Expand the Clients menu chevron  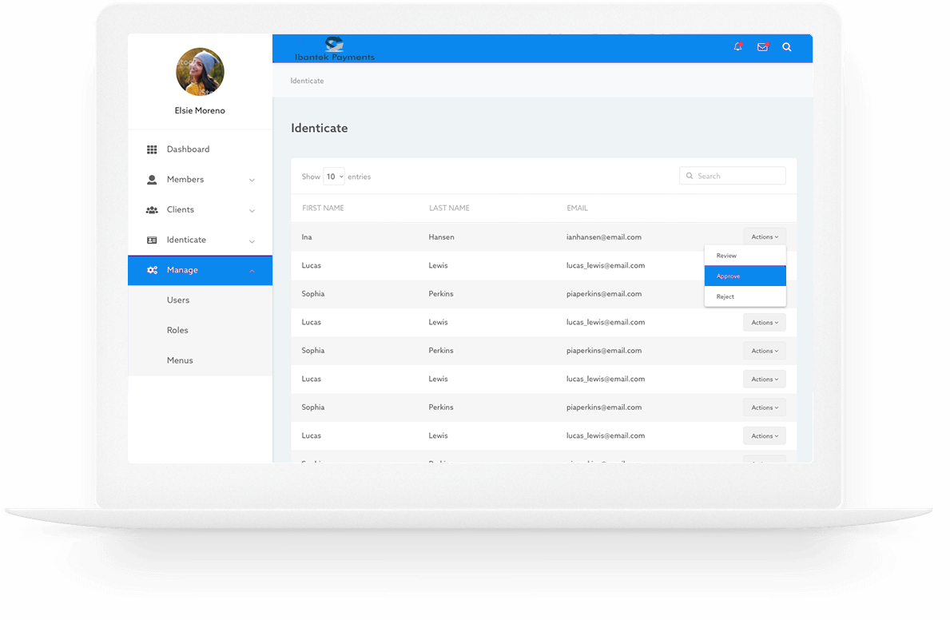(x=252, y=211)
